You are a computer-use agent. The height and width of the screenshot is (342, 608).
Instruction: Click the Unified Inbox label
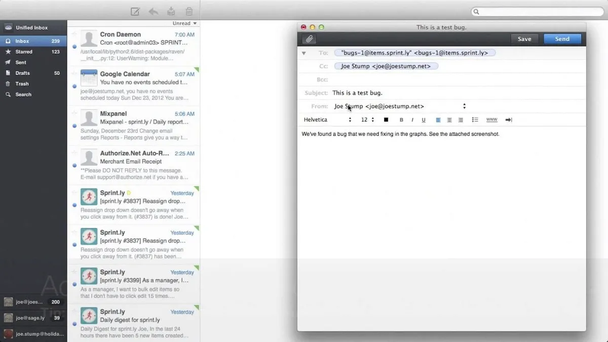[31, 28]
